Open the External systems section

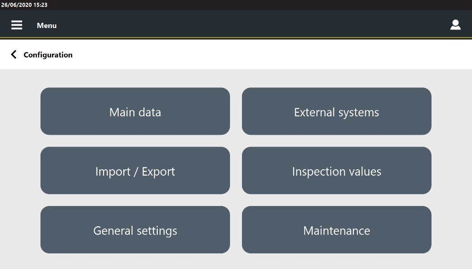point(336,111)
